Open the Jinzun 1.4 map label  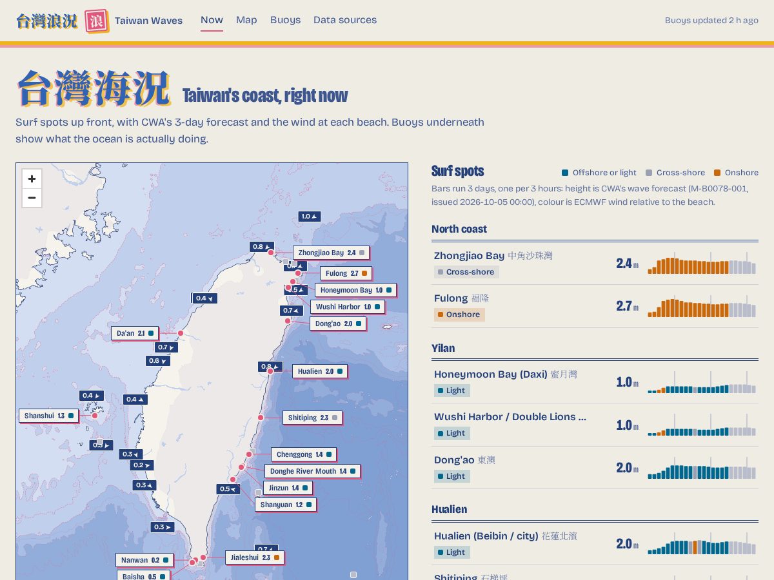[288, 488]
